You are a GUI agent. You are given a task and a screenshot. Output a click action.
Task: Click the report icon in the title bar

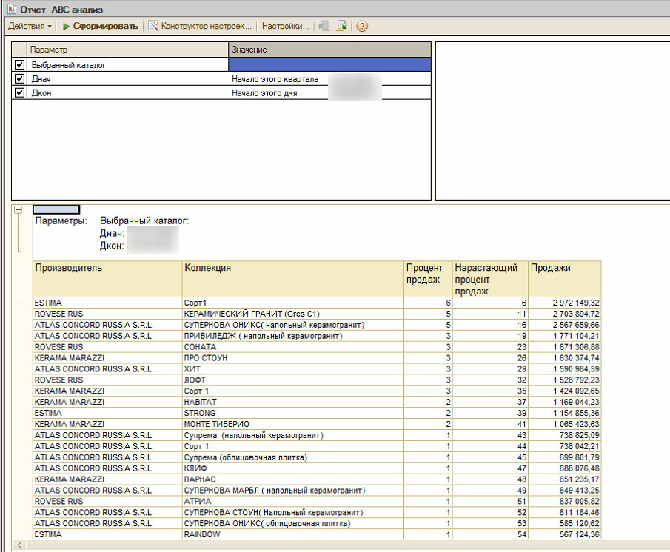pyautogui.click(x=10, y=9)
